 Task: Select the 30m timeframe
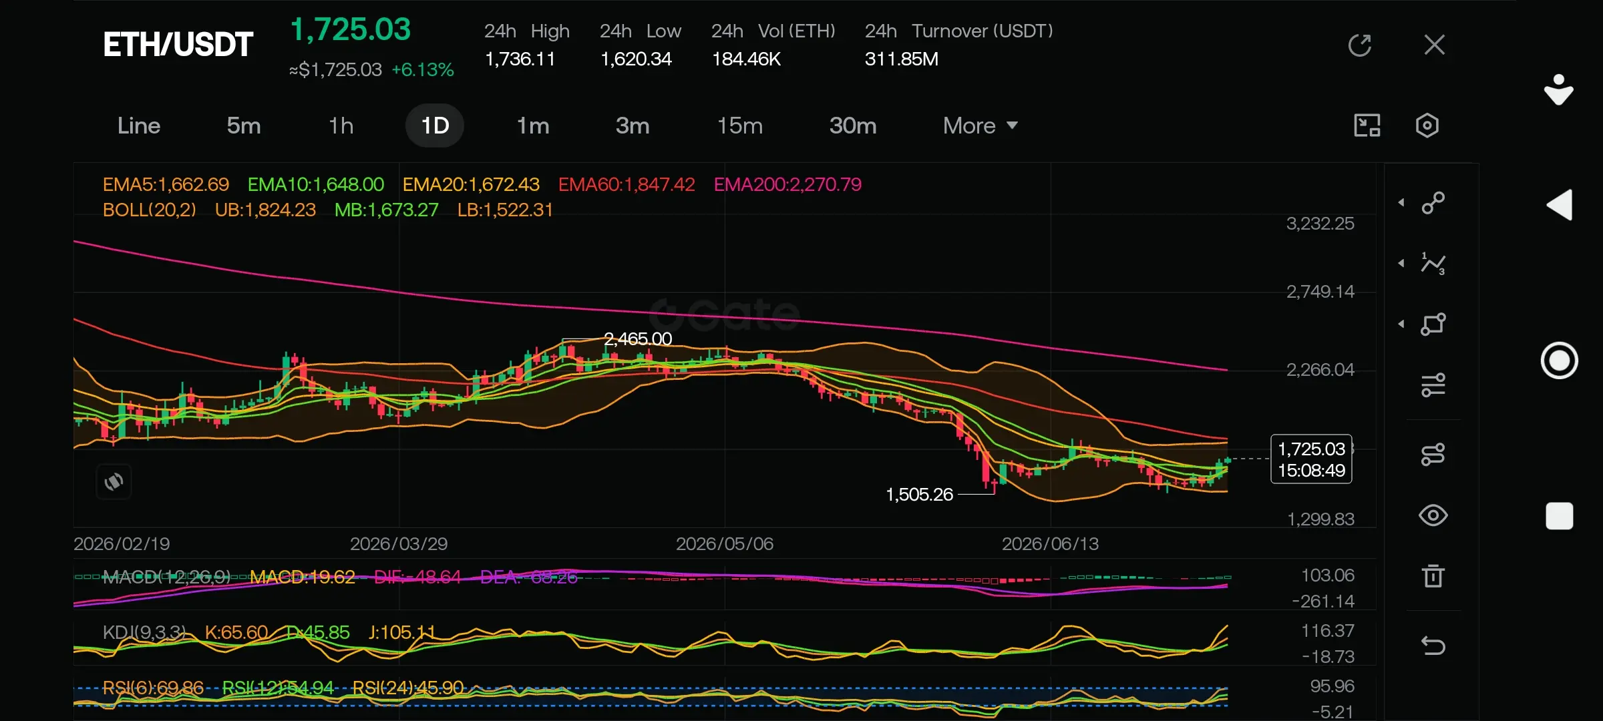[x=852, y=126]
